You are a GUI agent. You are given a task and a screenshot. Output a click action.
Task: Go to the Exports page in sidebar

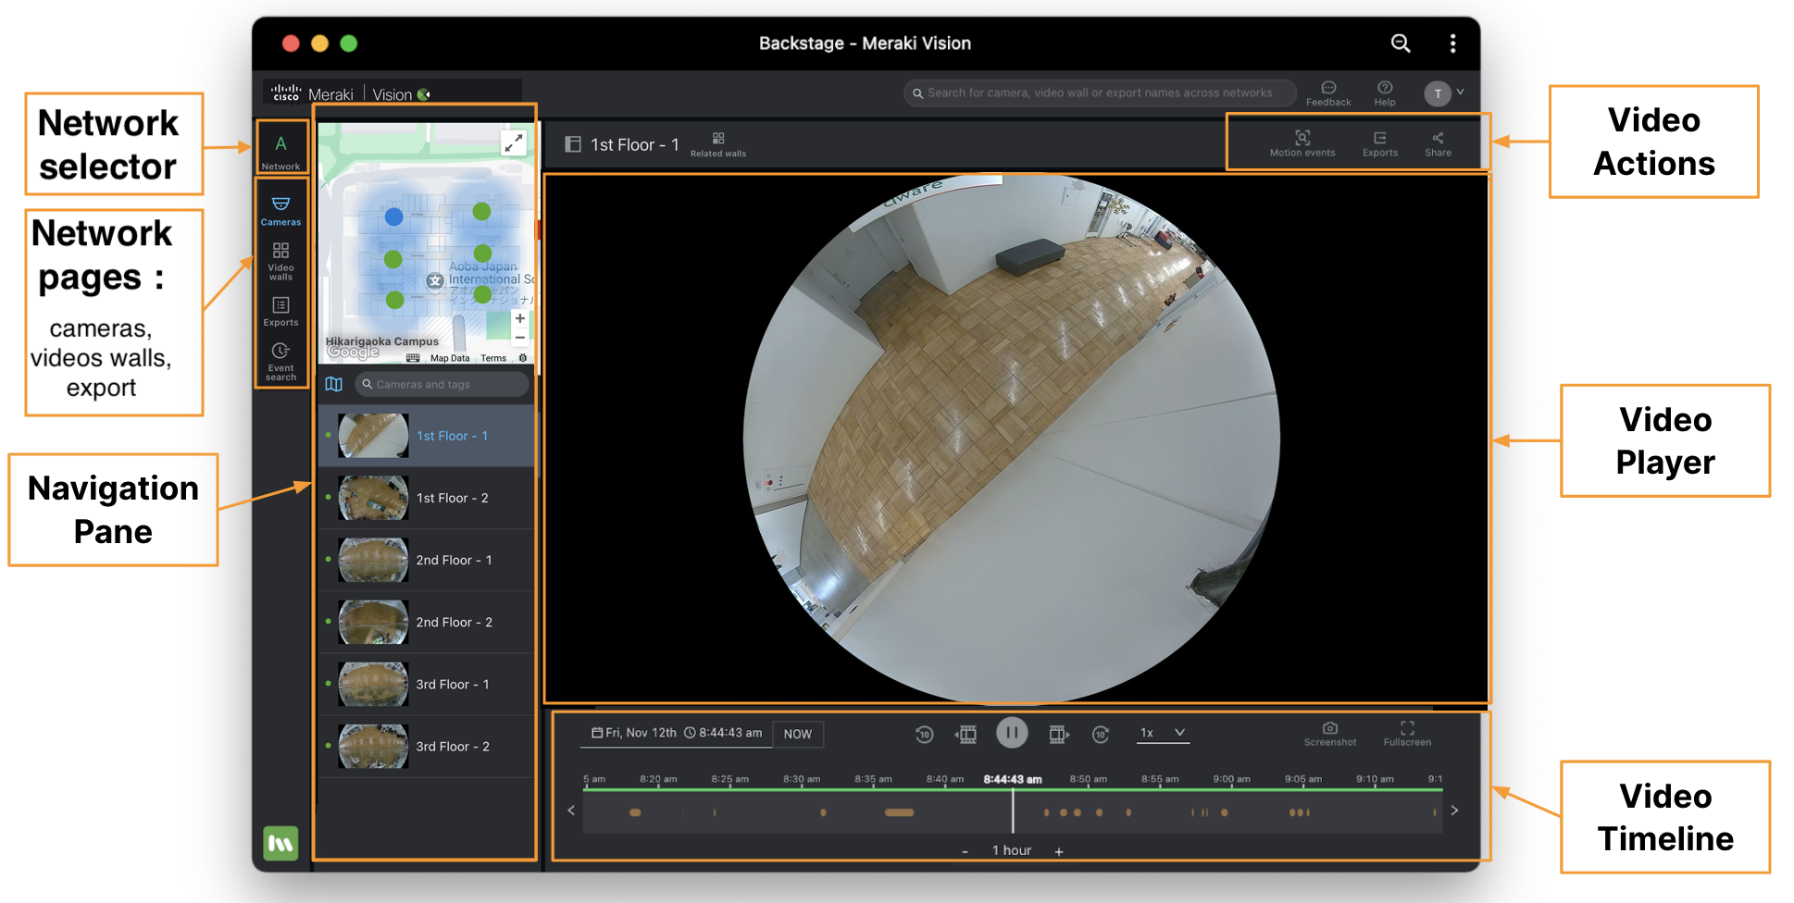click(280, 311)
